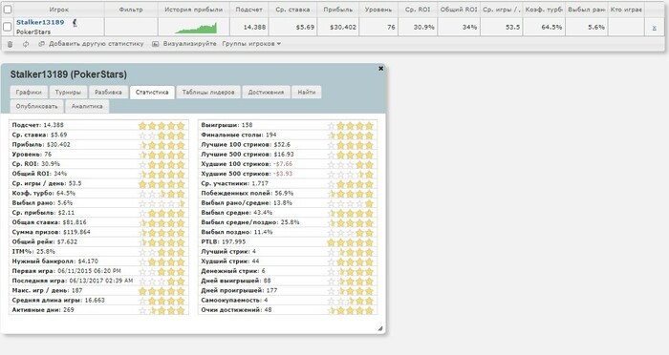
Task: Click the Нужный банкролл: $4,170 stars
Action: click(162, 262)
